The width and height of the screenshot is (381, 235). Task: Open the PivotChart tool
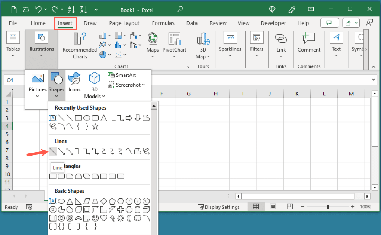175,39
